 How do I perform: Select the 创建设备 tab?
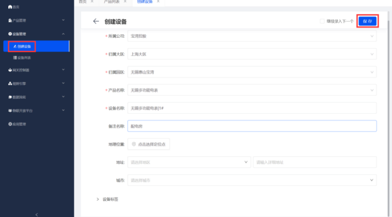pyautogui.click(x=145, y=1)
